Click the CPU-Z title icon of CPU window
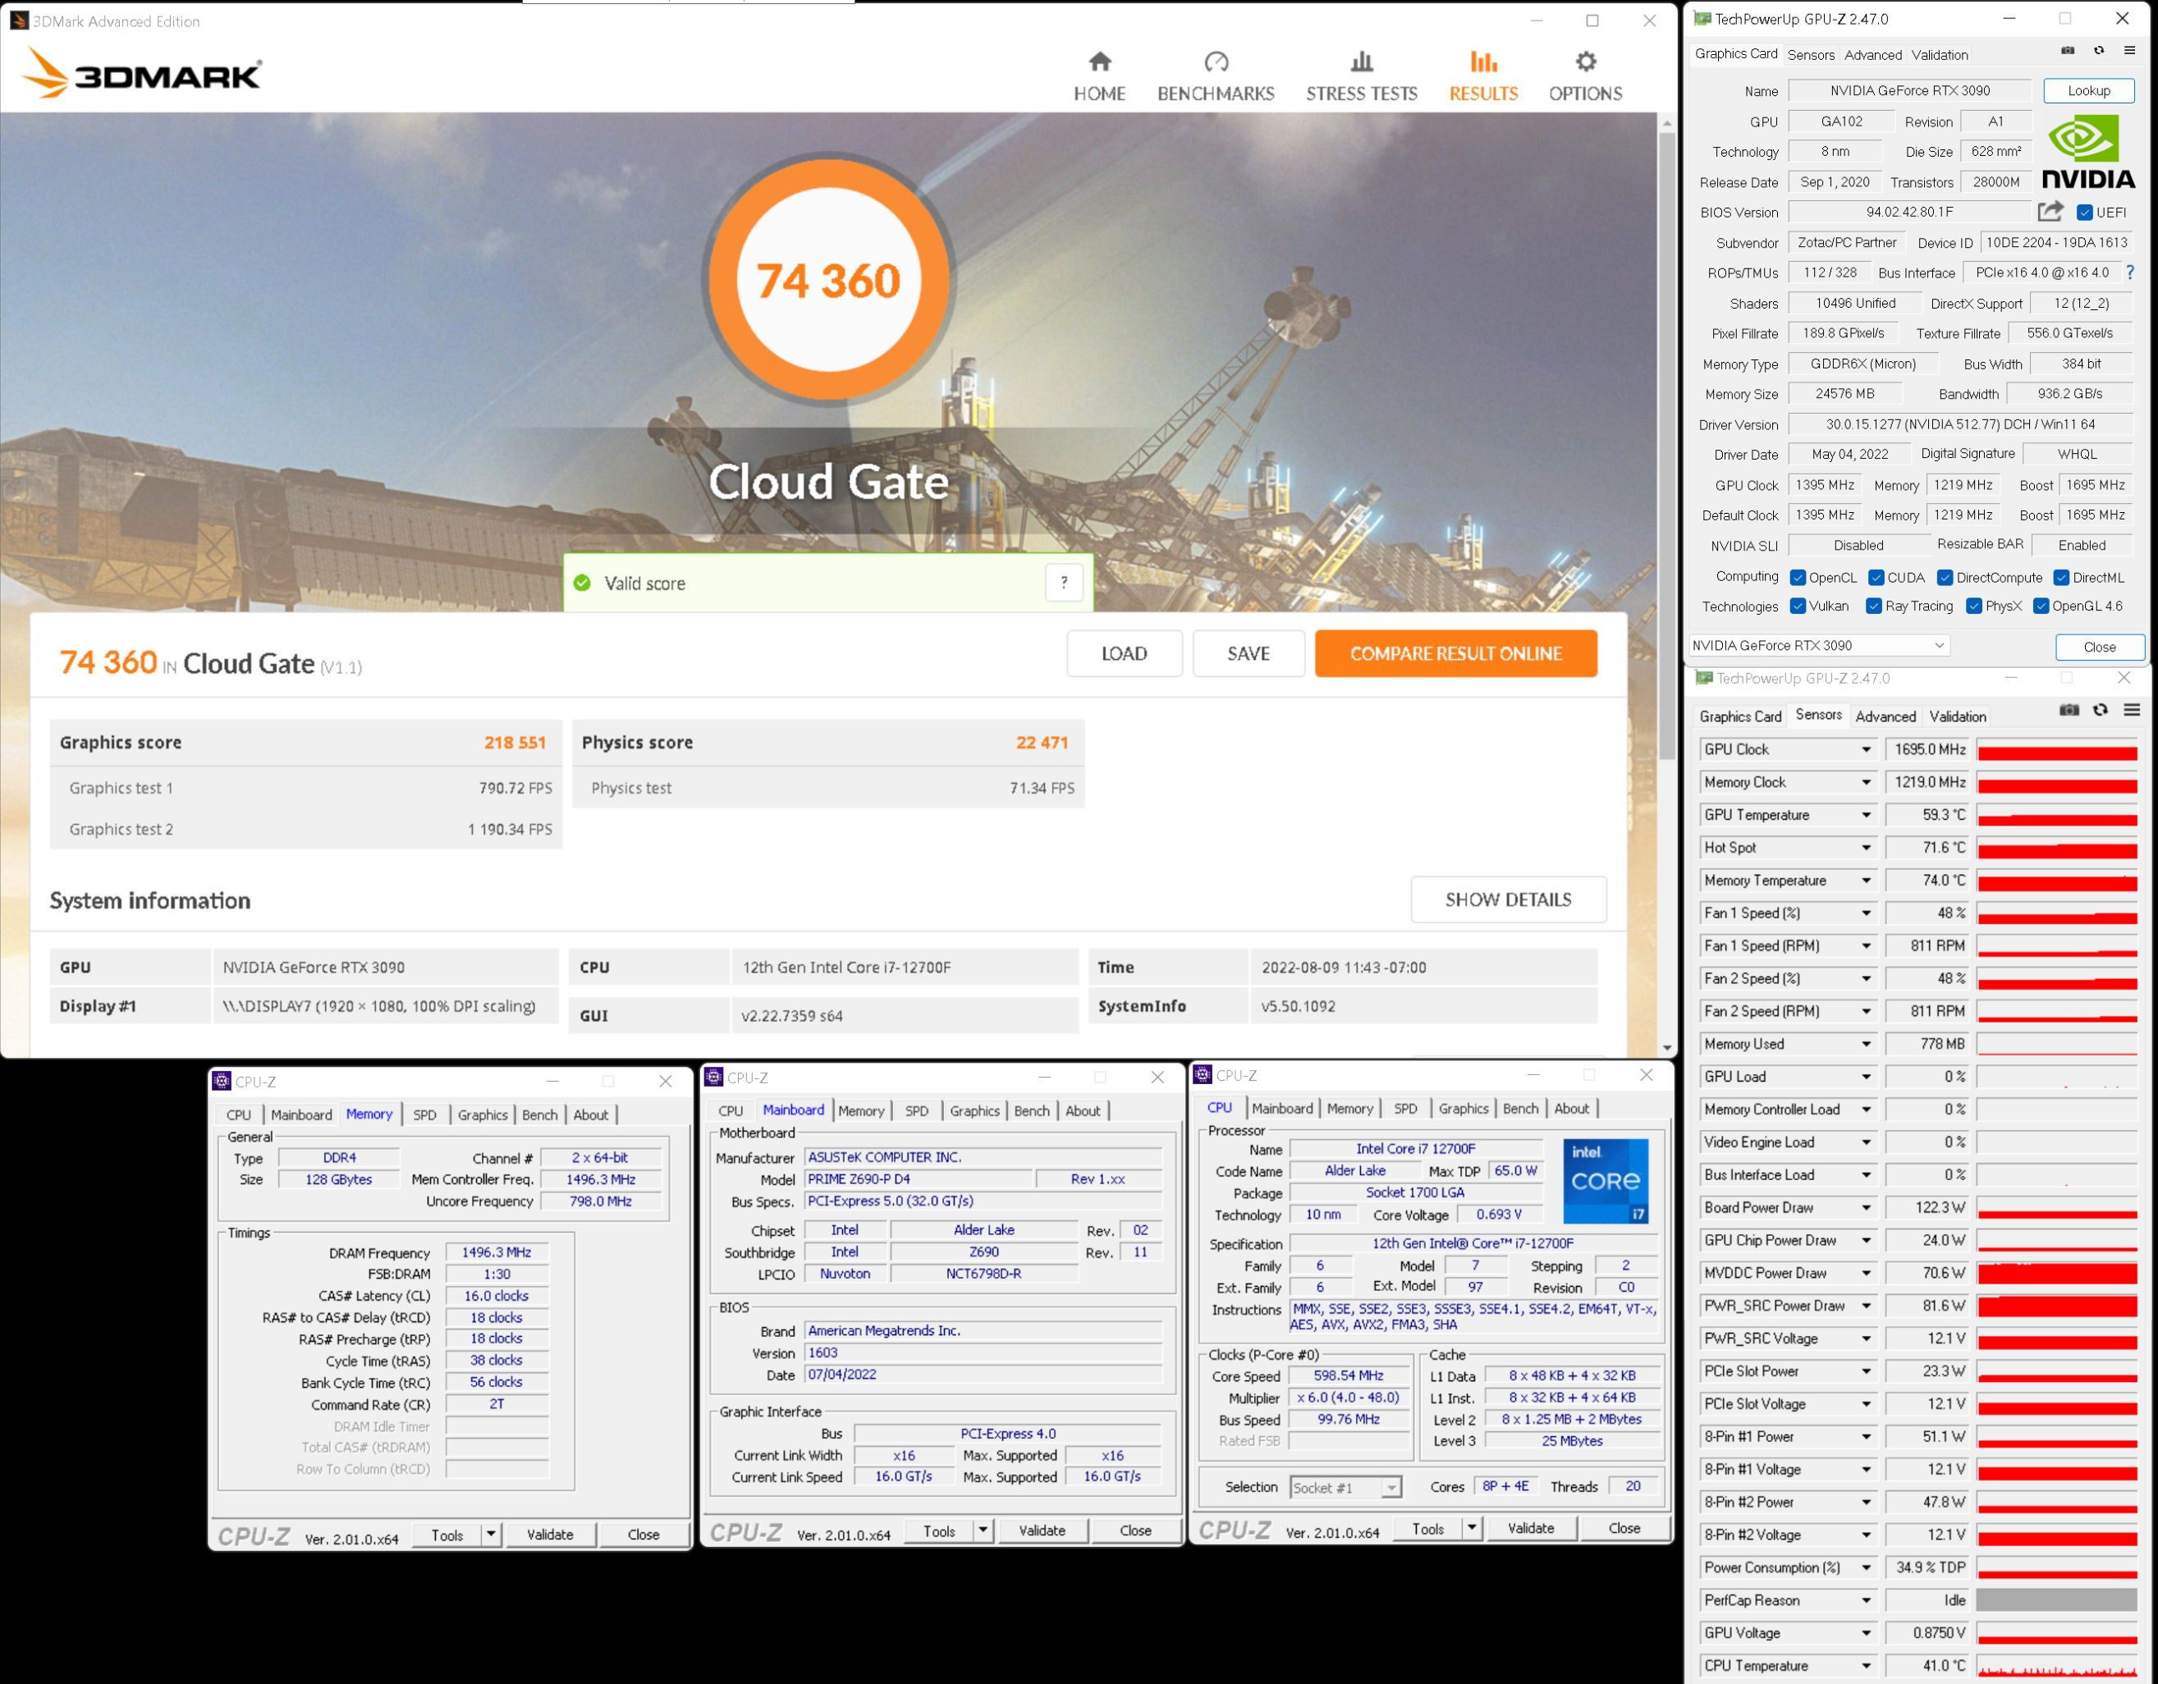The height and width of the screenshot is (1684, 2158). pyautogui.click(x=1203, y=1076)
